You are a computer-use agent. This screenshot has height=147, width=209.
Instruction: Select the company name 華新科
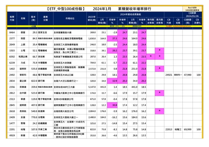click(x=23, y=75)
